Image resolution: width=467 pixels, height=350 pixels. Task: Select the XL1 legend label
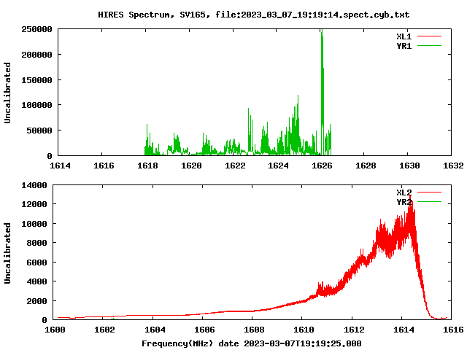(404, 36)
